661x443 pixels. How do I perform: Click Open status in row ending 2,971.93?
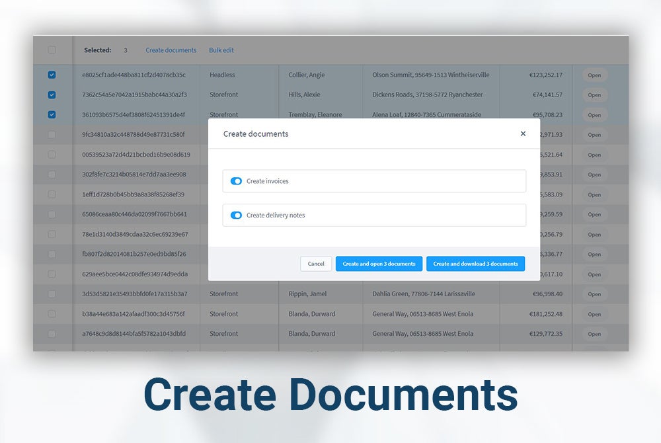pyautogui.click(x=594, y=135)
